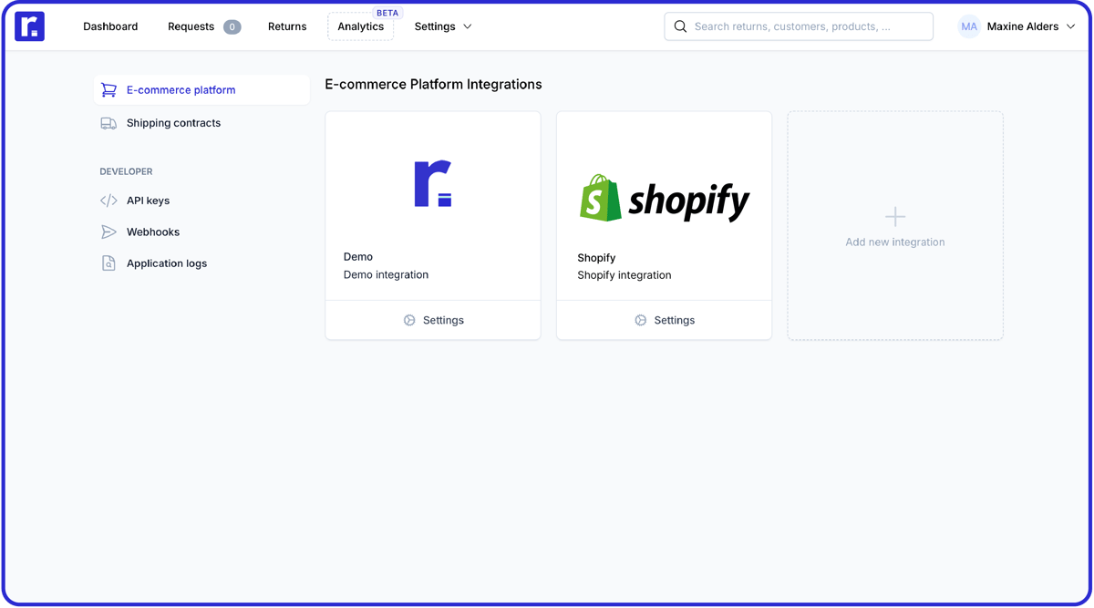This screenshot has height=608, width=1094.
Task: Click the code brackets API keys icon
Action: pos(108,201)
